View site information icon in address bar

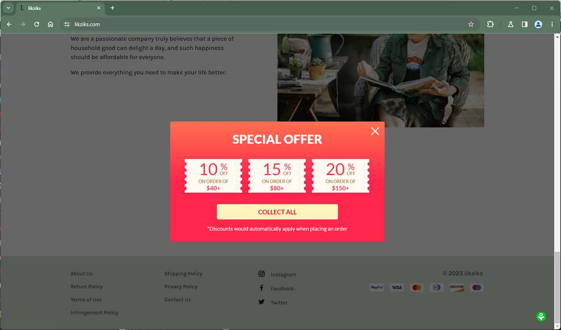[67, 24]
